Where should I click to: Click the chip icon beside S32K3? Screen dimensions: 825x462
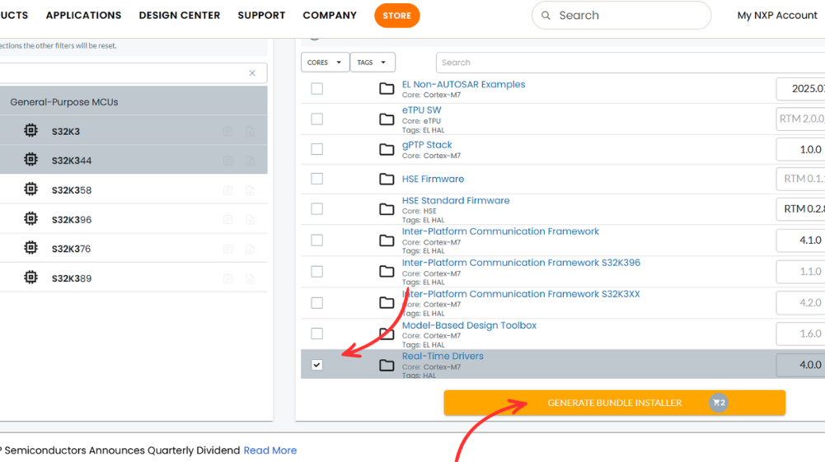click(31, 130)
